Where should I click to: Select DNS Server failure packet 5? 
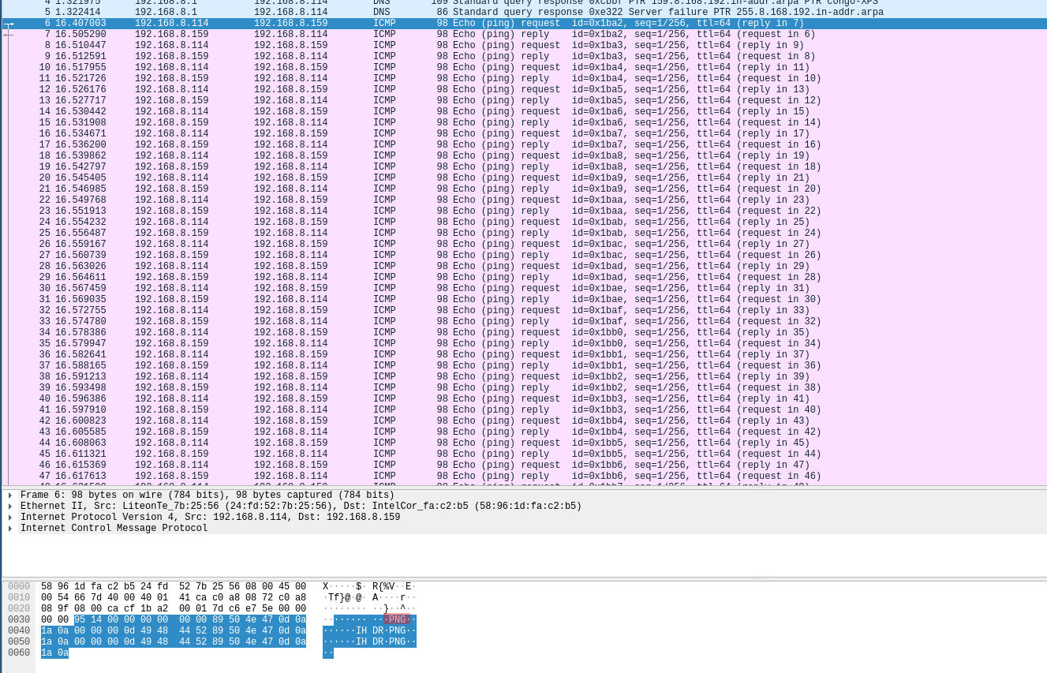point(473,13)
